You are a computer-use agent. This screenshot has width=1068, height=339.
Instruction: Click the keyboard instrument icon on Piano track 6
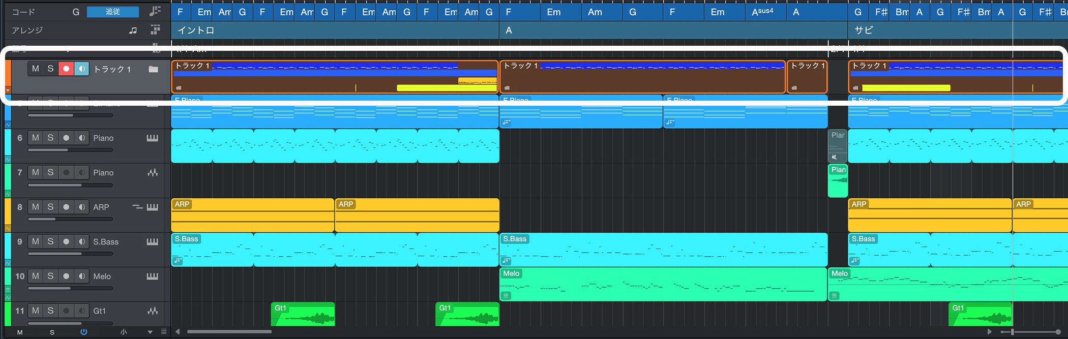pos(152,138)
